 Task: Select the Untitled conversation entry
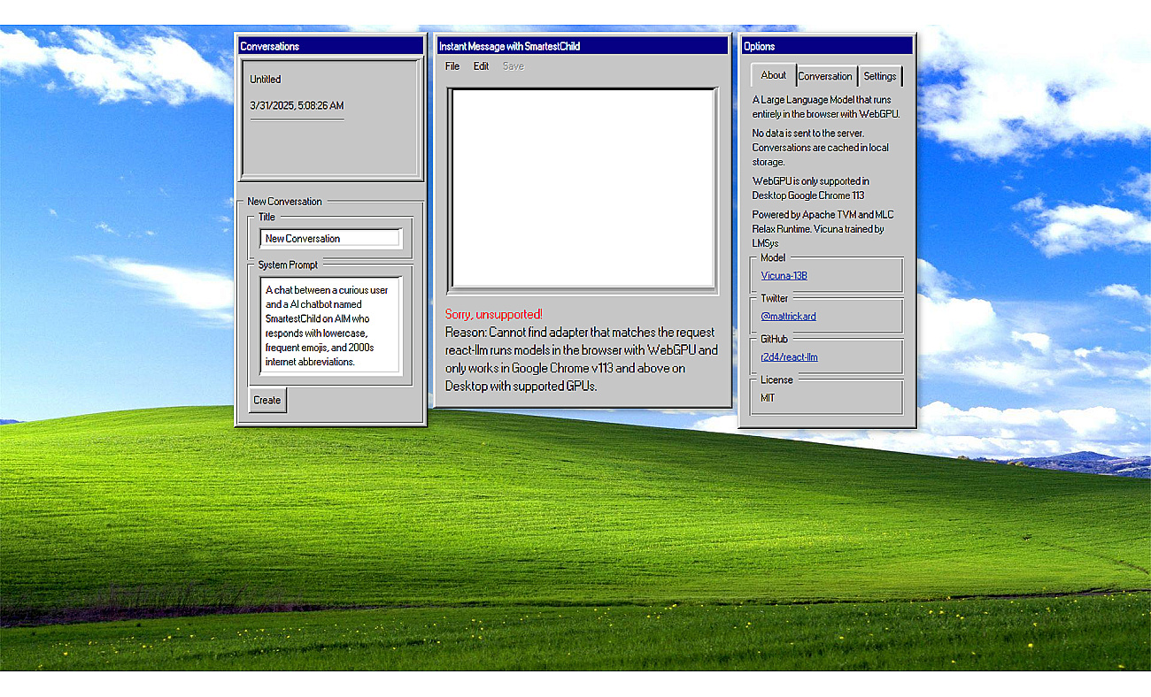tap(266, 80)
